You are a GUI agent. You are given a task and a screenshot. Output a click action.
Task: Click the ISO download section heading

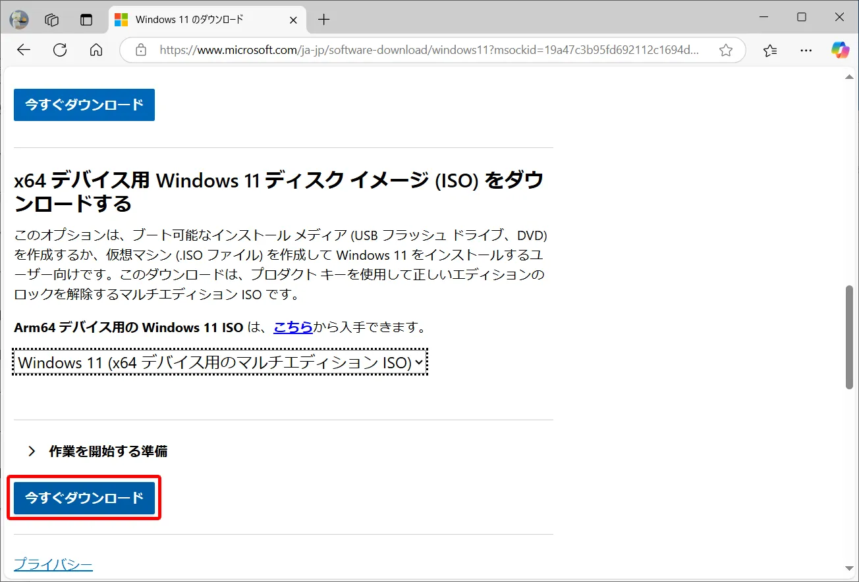(x=279, y=191)
